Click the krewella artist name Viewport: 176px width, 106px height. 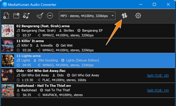coord(46,45)
